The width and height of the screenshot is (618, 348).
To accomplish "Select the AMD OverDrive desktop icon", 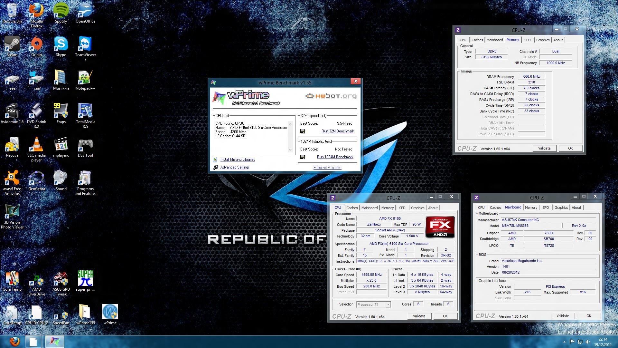I will coord(36,283).
